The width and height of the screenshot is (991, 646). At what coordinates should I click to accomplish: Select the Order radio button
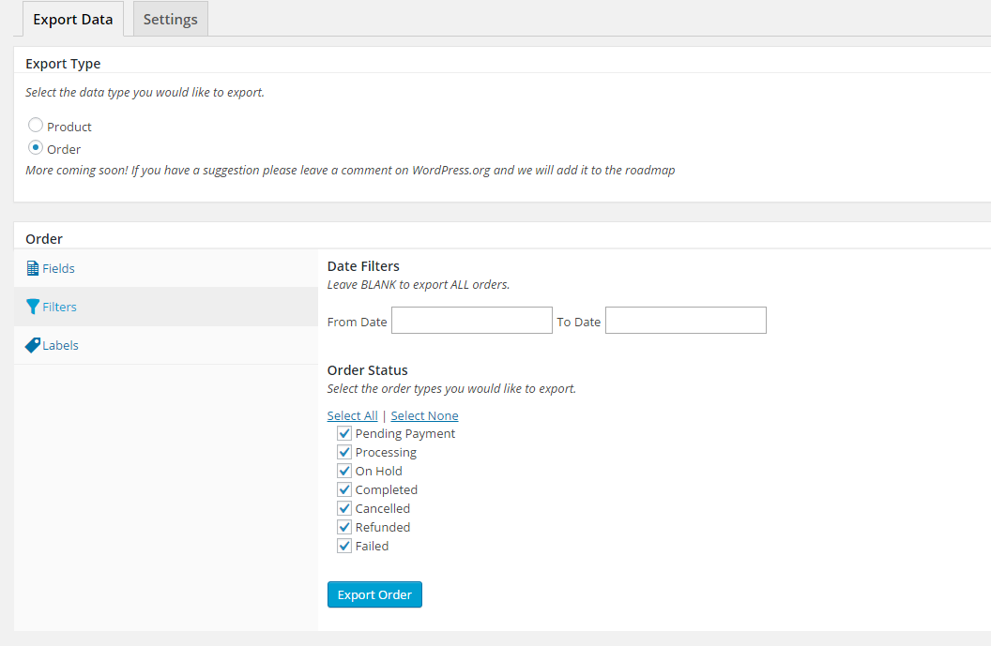36,147
